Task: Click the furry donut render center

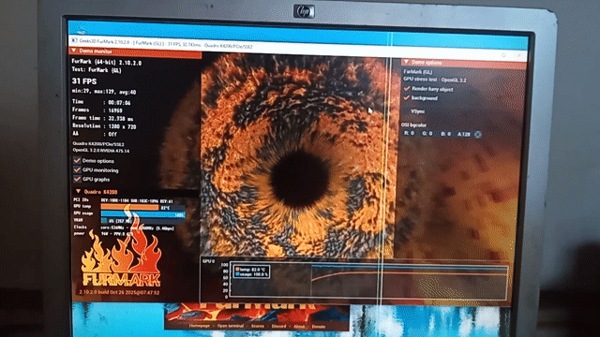Action: (x=299, y=178)
